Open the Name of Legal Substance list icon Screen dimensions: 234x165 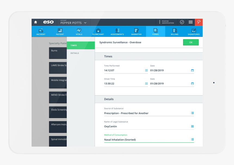pos(192,126)
